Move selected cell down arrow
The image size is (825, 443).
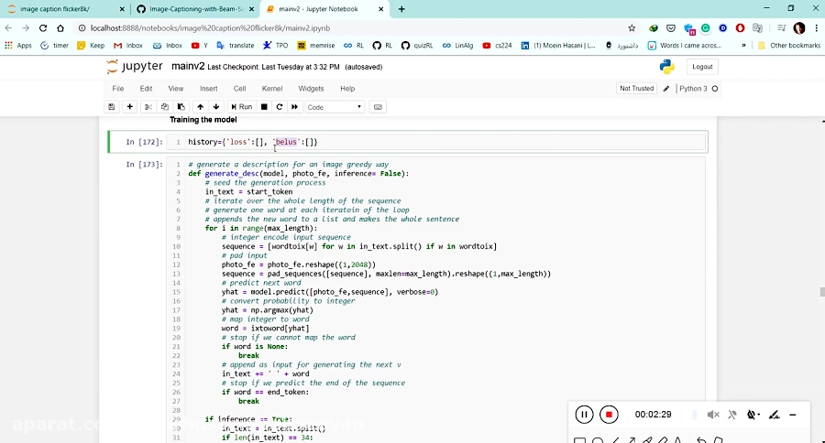[216, 107]
